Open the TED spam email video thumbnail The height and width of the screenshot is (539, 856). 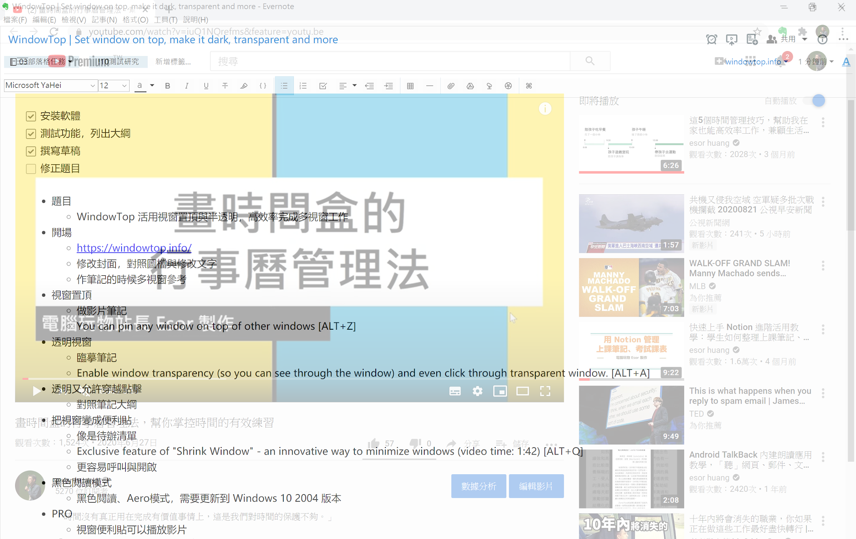pyautogui.click(x=631, y=415)
